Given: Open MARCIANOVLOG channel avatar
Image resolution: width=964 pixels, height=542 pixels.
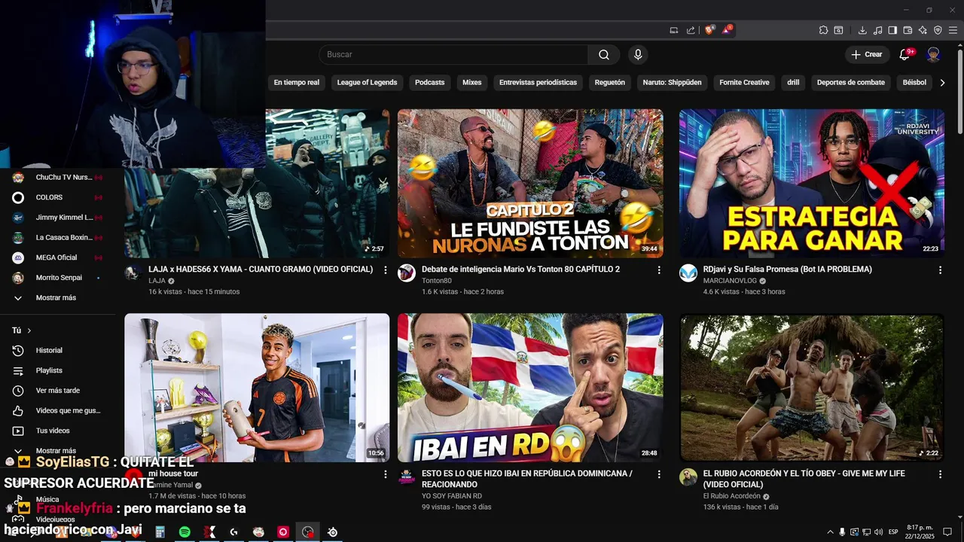Looking at the screenshot, I should pos(688,273).
